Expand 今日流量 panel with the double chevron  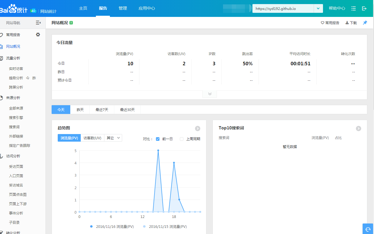210,94
